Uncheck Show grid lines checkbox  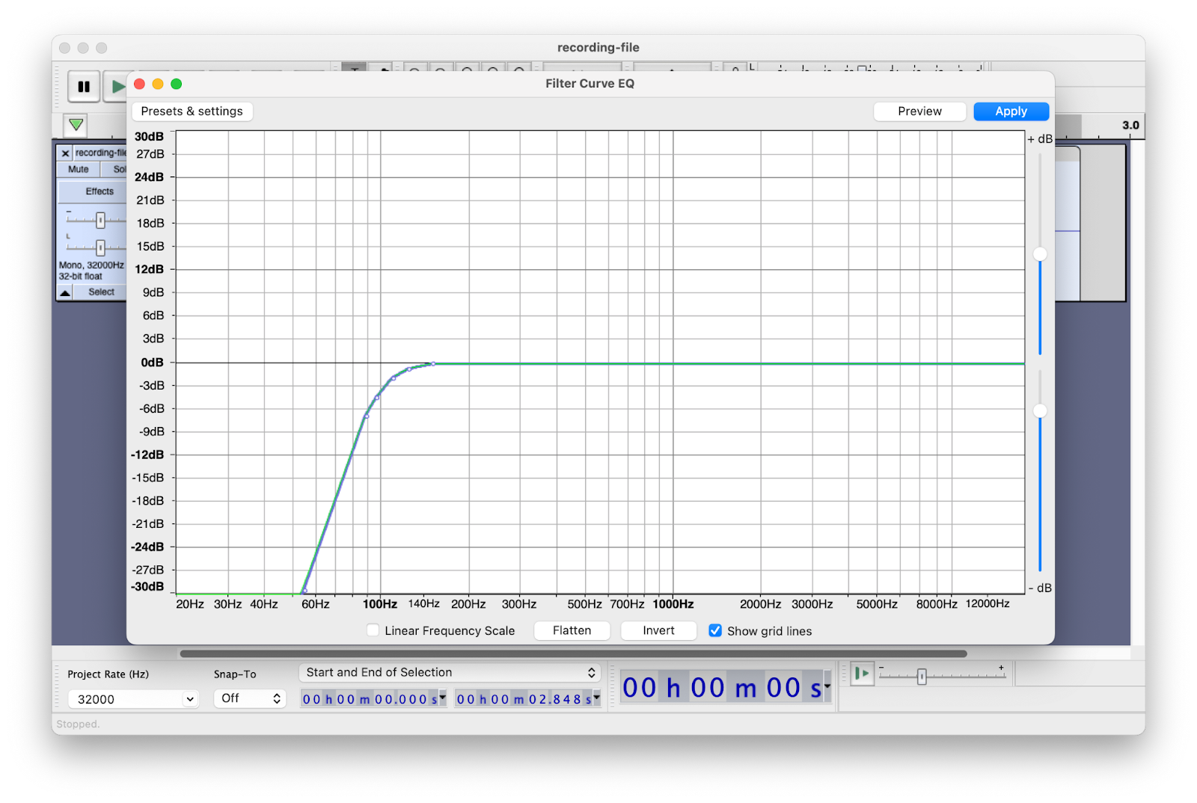coord(715,630)
